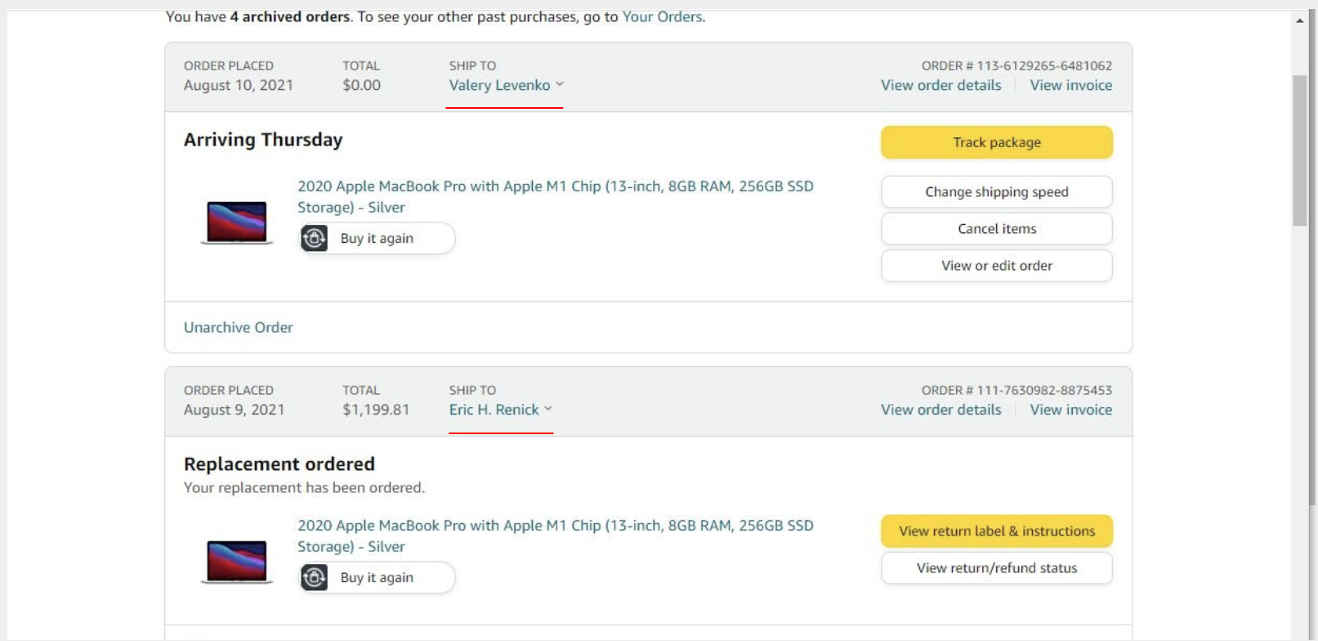
Task: Click the Unarchive Order link
Action: pyautogui.click(x=238, y=327)
